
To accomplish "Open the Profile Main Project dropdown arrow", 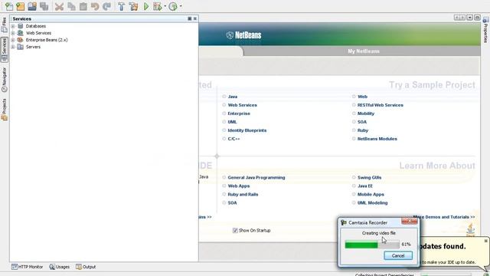I will (181, 6).
